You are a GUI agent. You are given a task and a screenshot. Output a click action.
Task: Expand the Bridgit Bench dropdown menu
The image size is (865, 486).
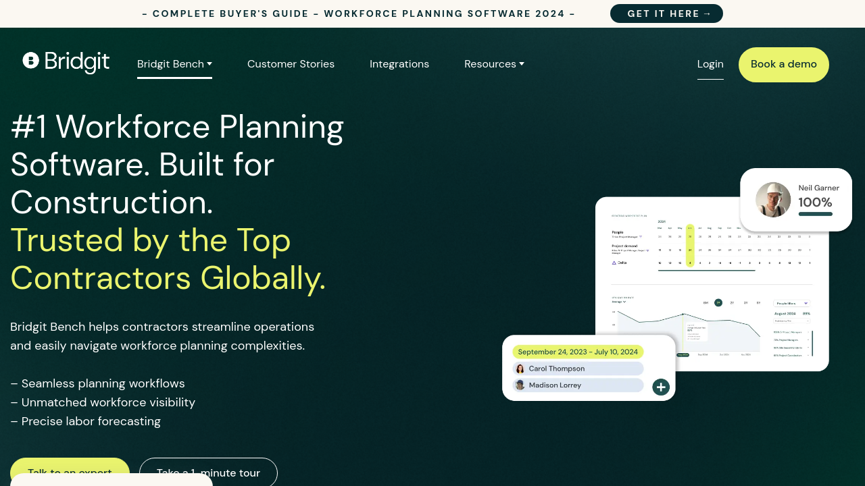click(174, 64)
